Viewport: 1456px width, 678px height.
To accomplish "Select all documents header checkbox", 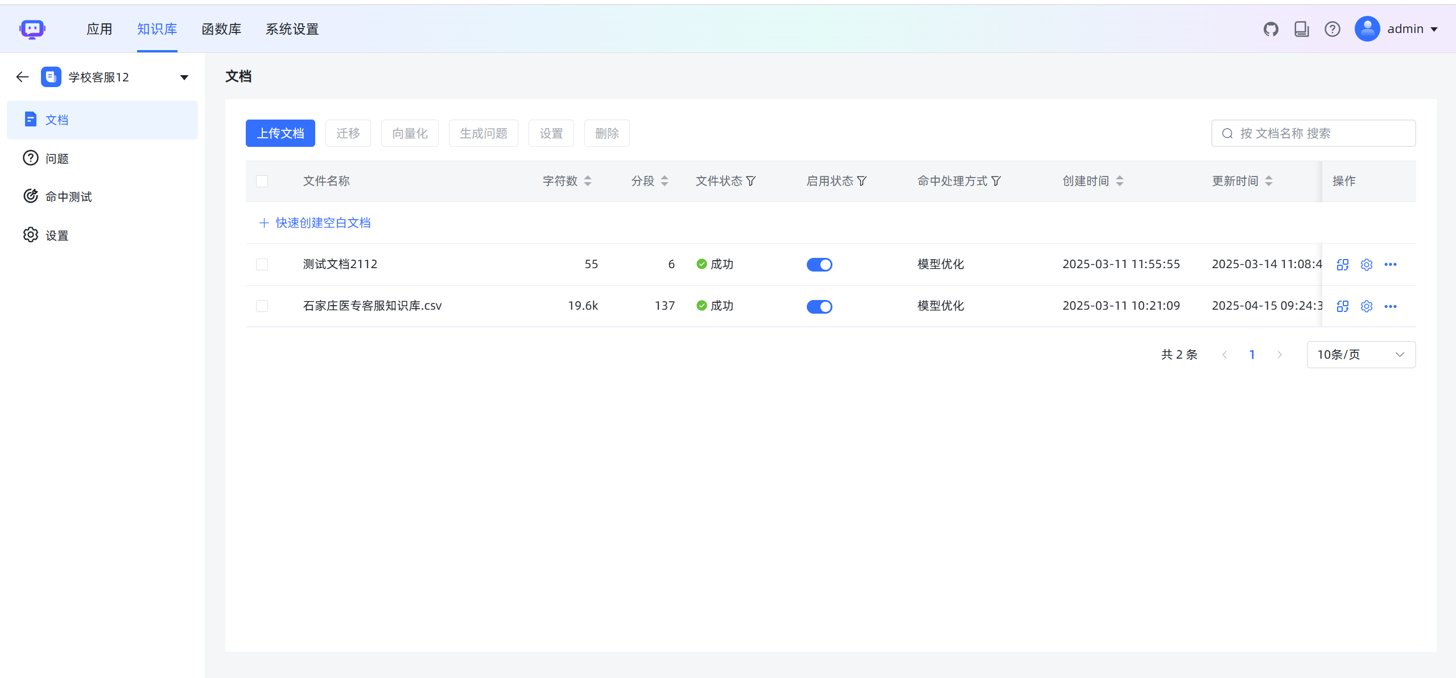I will pyautogui.click(x=262, y=181).
